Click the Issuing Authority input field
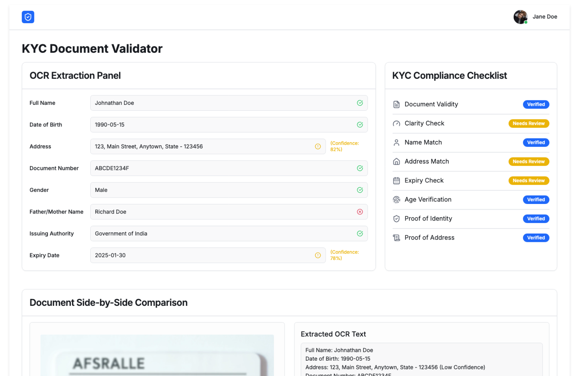This screenshot has width=579, height=376. [223, 233]
